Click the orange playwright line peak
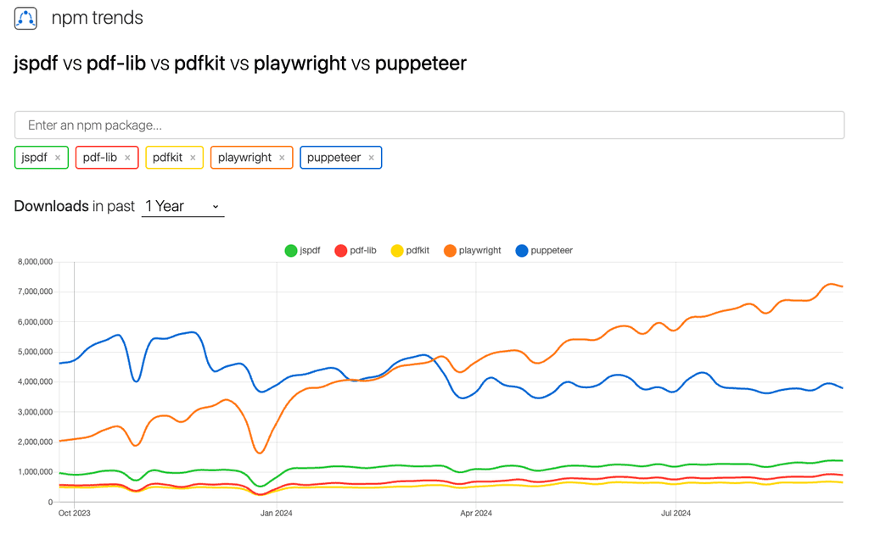 point(830,284)
